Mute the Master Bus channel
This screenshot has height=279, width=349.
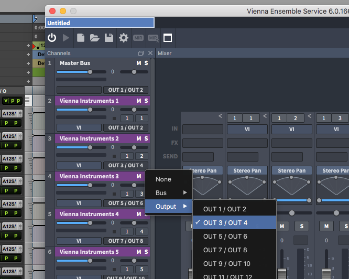click(x=139, y=63)
